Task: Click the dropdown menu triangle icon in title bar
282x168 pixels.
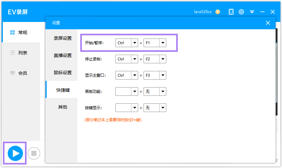Action: [x=252, y=12]
